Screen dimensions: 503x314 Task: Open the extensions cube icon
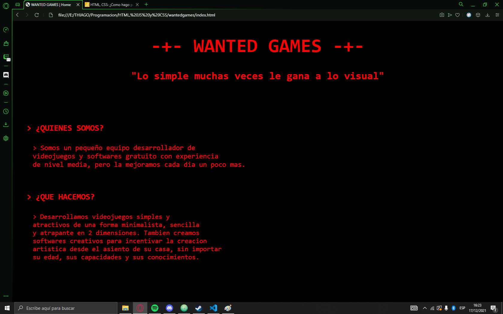[x=478, y=15]
